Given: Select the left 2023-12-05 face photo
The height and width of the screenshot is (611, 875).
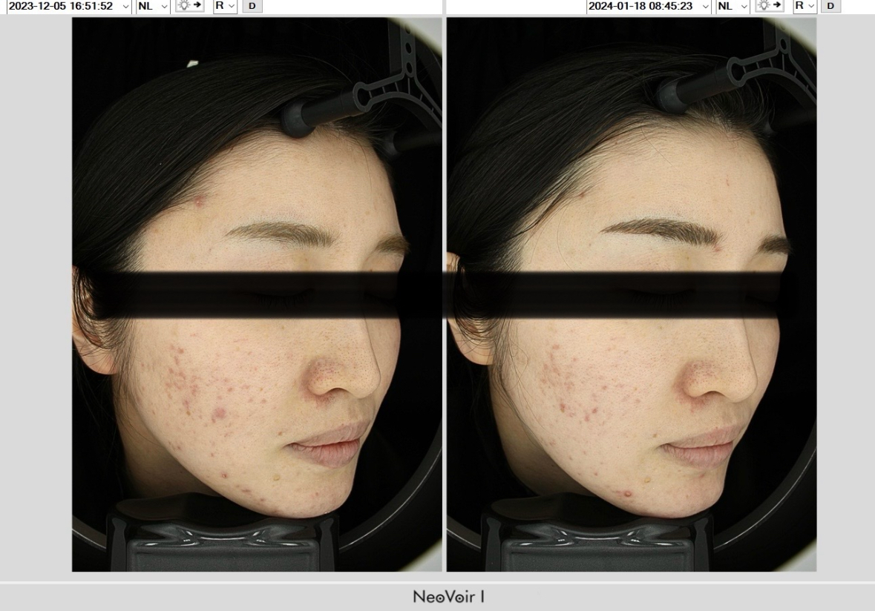Looking at the screenshot, I should point(257,294).
